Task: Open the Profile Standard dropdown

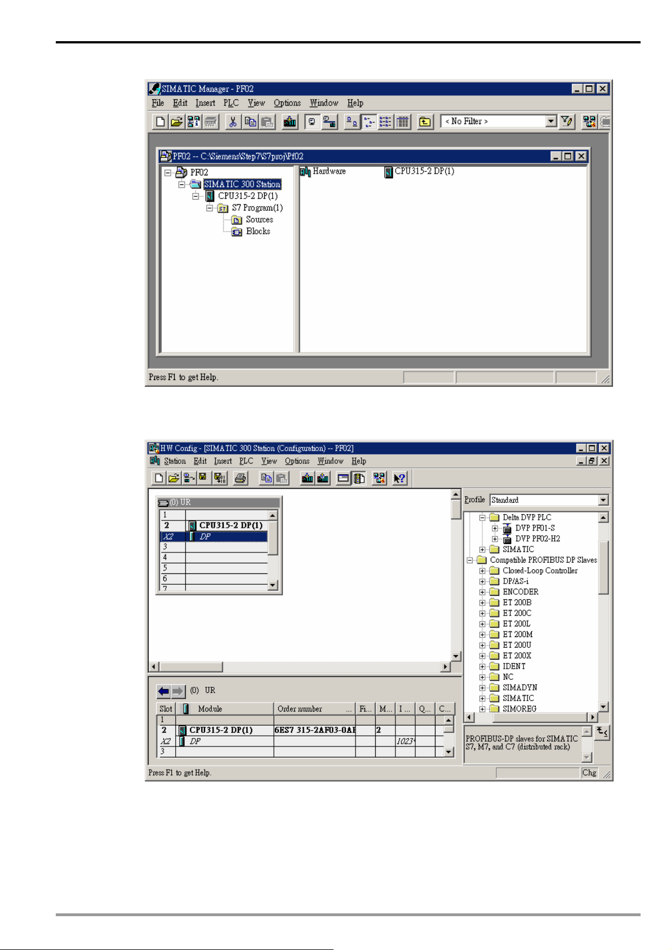Action: click(x=603, y=500)
